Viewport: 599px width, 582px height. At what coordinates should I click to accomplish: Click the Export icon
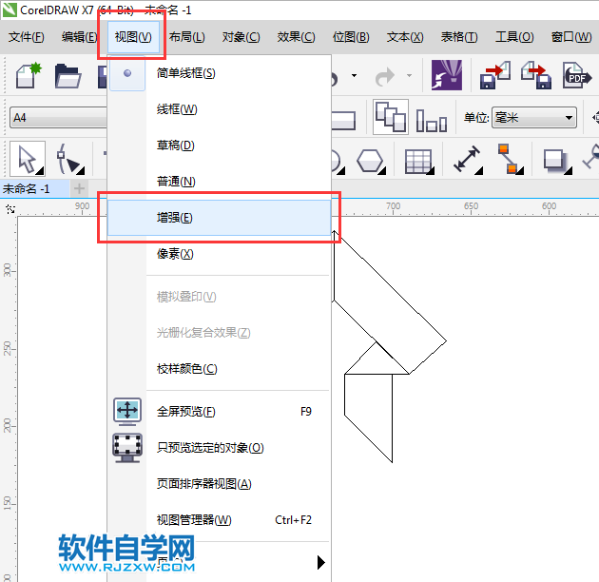point(536,75)
